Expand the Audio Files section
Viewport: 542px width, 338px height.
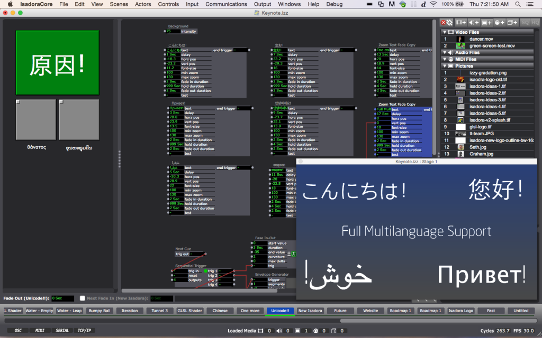point(444,52)
